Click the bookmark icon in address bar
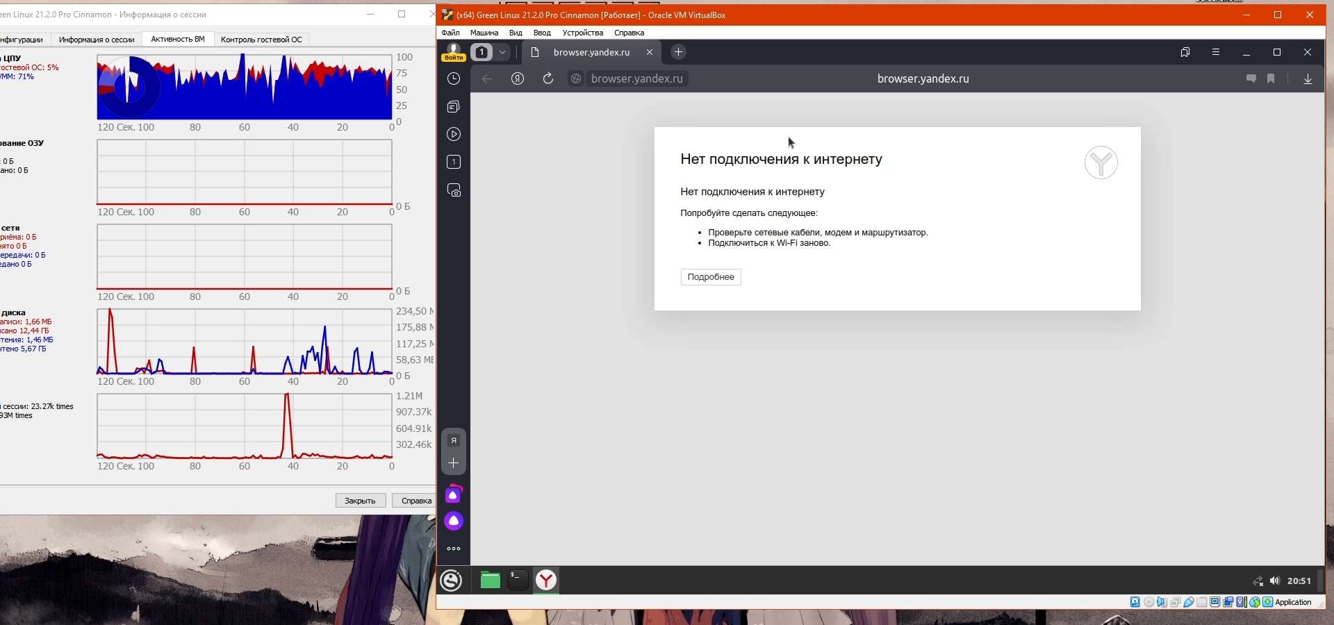 (1271, 79)
